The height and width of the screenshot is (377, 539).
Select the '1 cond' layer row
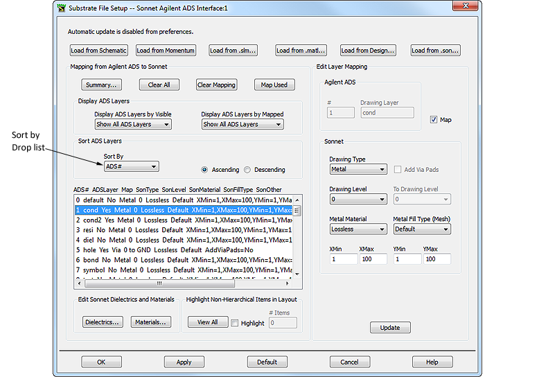click(x=184, y=210)
